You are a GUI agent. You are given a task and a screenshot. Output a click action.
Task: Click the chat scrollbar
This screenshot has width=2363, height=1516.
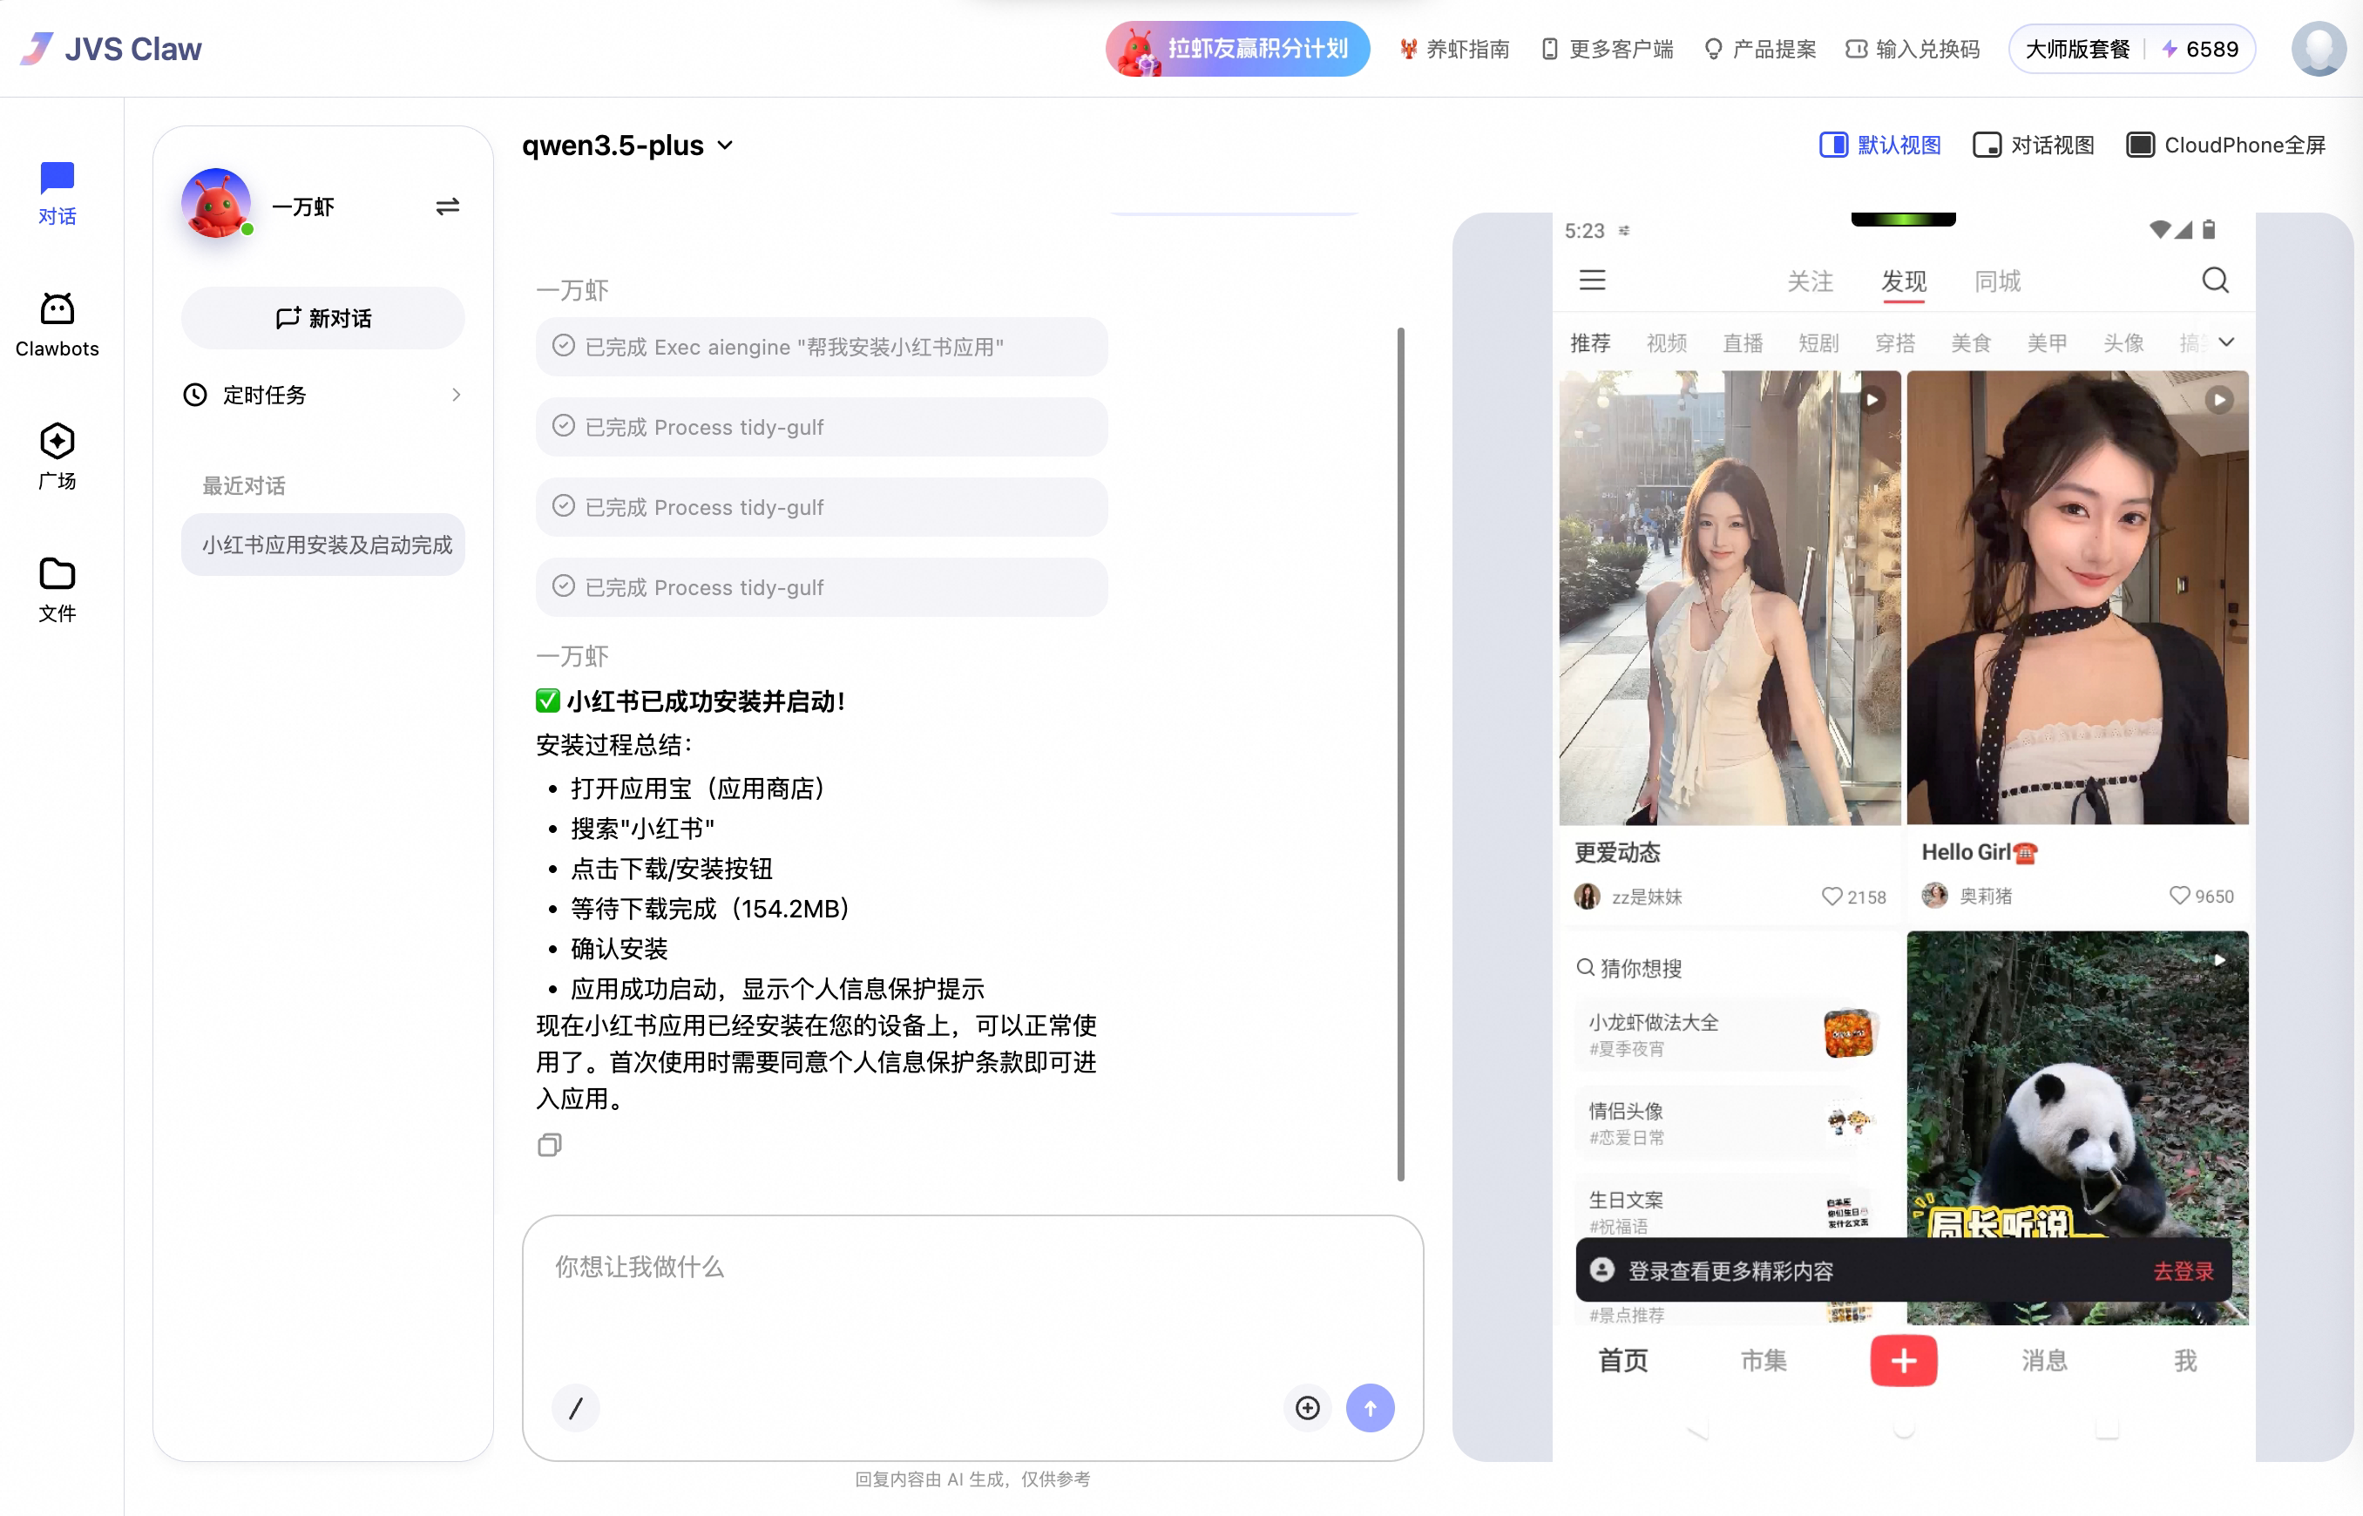(1400, 753)
